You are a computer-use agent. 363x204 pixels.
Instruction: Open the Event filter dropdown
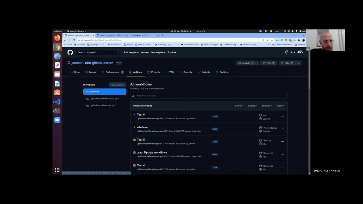[239, 106]
